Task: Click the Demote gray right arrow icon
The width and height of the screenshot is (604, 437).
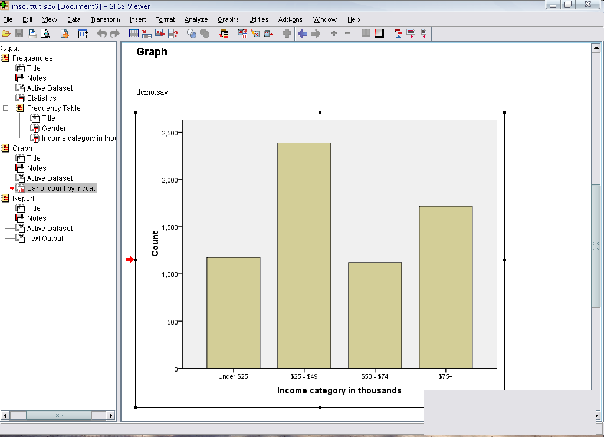Action: (316, 34)
